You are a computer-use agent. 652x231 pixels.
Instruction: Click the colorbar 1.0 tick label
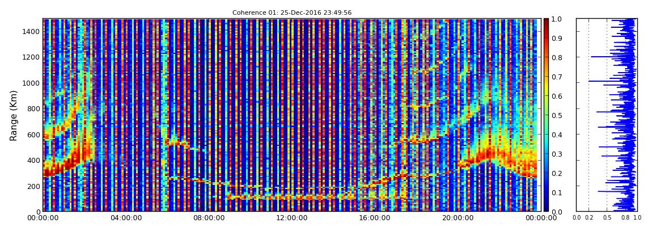tap(557, 19)
